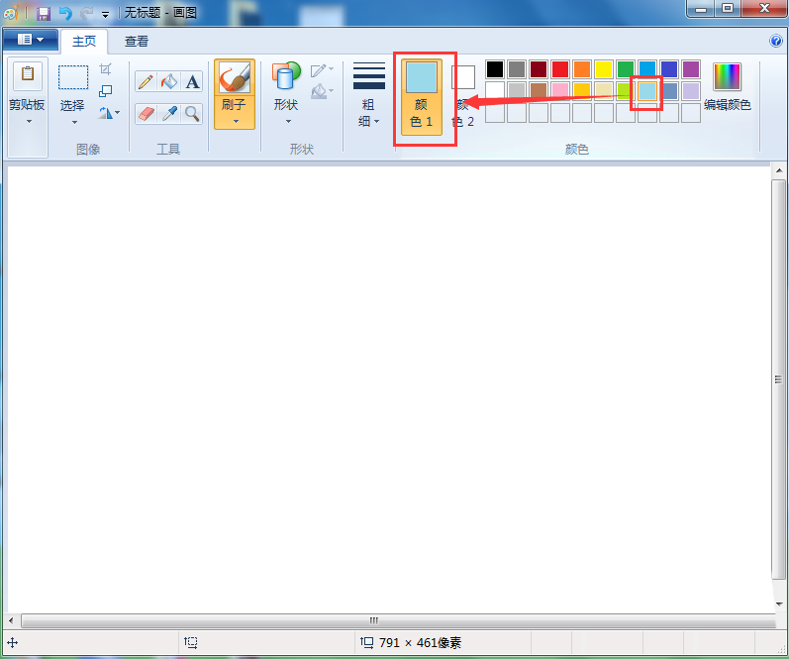Screen dimensions: 789x659
Task: Click the selection size icon in status bar
Action: point(191,642)
